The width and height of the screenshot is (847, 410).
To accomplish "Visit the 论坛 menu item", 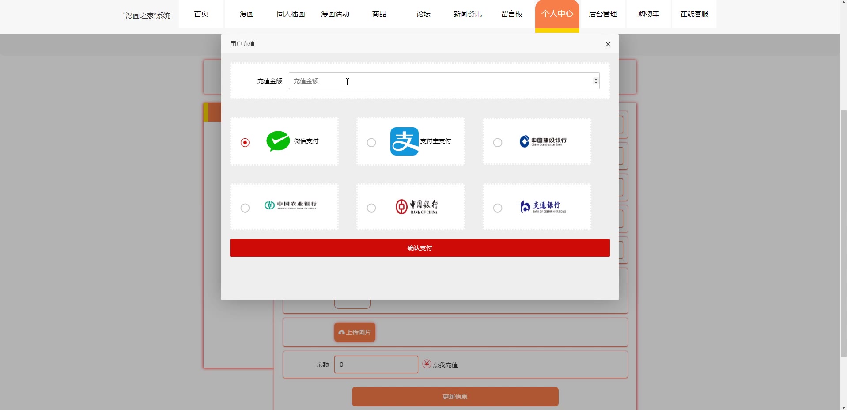I will (x=423, y=14).
